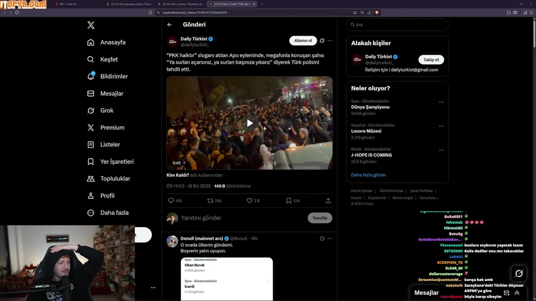This screenshot has width=536, height=301.
Task: Open Gizlilik Politikası footer link
Action: (391, 191)
